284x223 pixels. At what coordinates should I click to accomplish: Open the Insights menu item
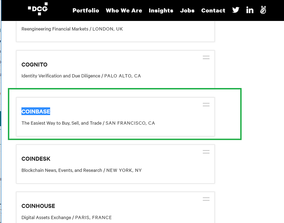[x=161, y=11]
